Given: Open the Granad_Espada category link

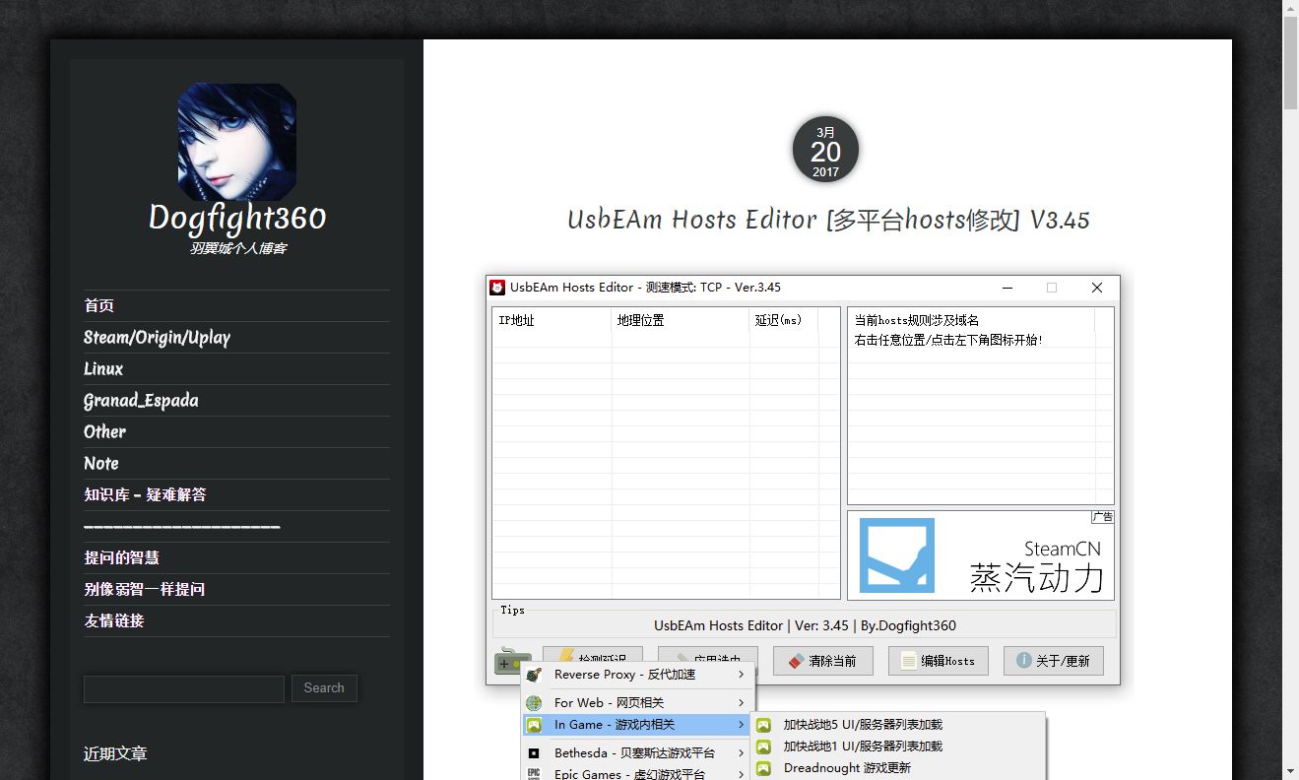Looking at the screenshot, I should coord(141,401).
